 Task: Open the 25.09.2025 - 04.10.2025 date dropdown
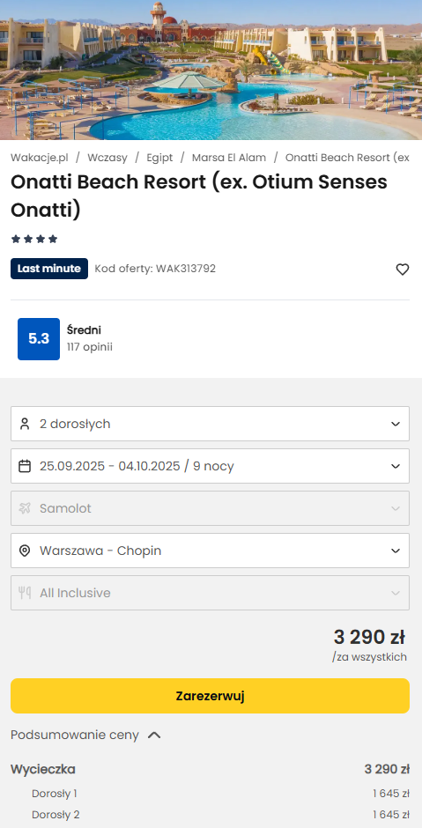coord(210,466)
